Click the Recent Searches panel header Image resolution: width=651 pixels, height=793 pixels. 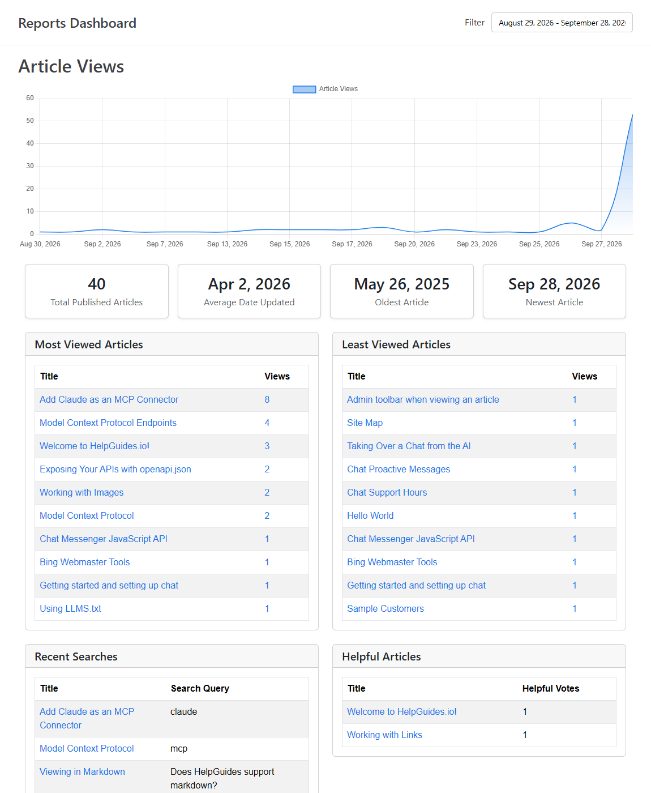tap(172, 656)
